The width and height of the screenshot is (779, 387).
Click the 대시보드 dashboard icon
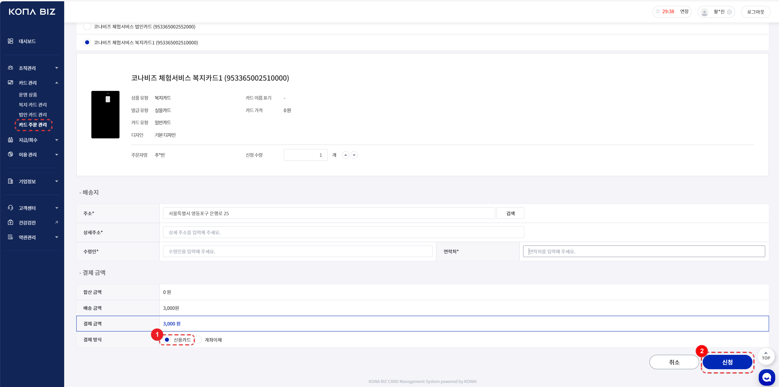pyautogui.click(x=10, y=41)
